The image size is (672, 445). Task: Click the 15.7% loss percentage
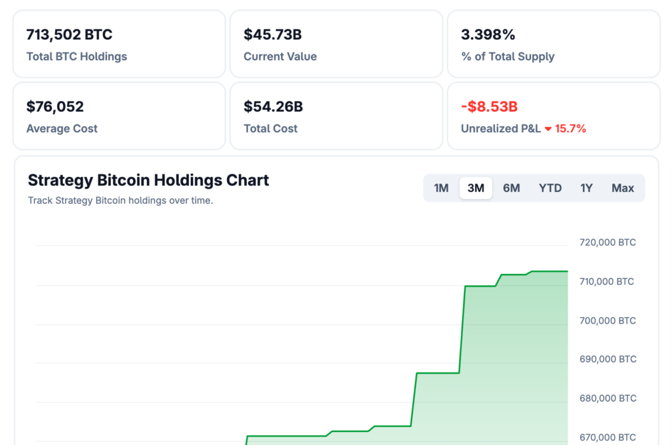pyautogui.click(x=570, y=129)
